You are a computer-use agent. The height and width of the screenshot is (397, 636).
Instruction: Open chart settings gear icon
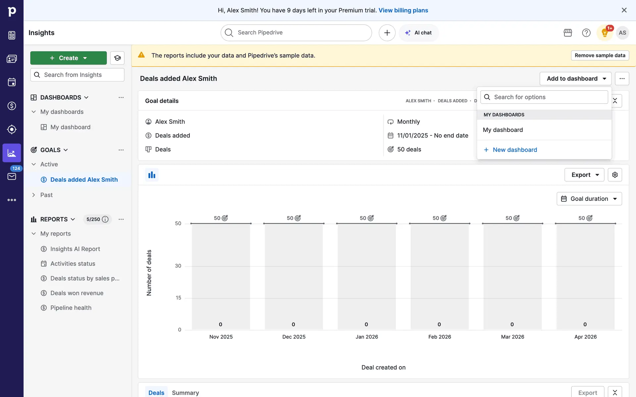615,175
